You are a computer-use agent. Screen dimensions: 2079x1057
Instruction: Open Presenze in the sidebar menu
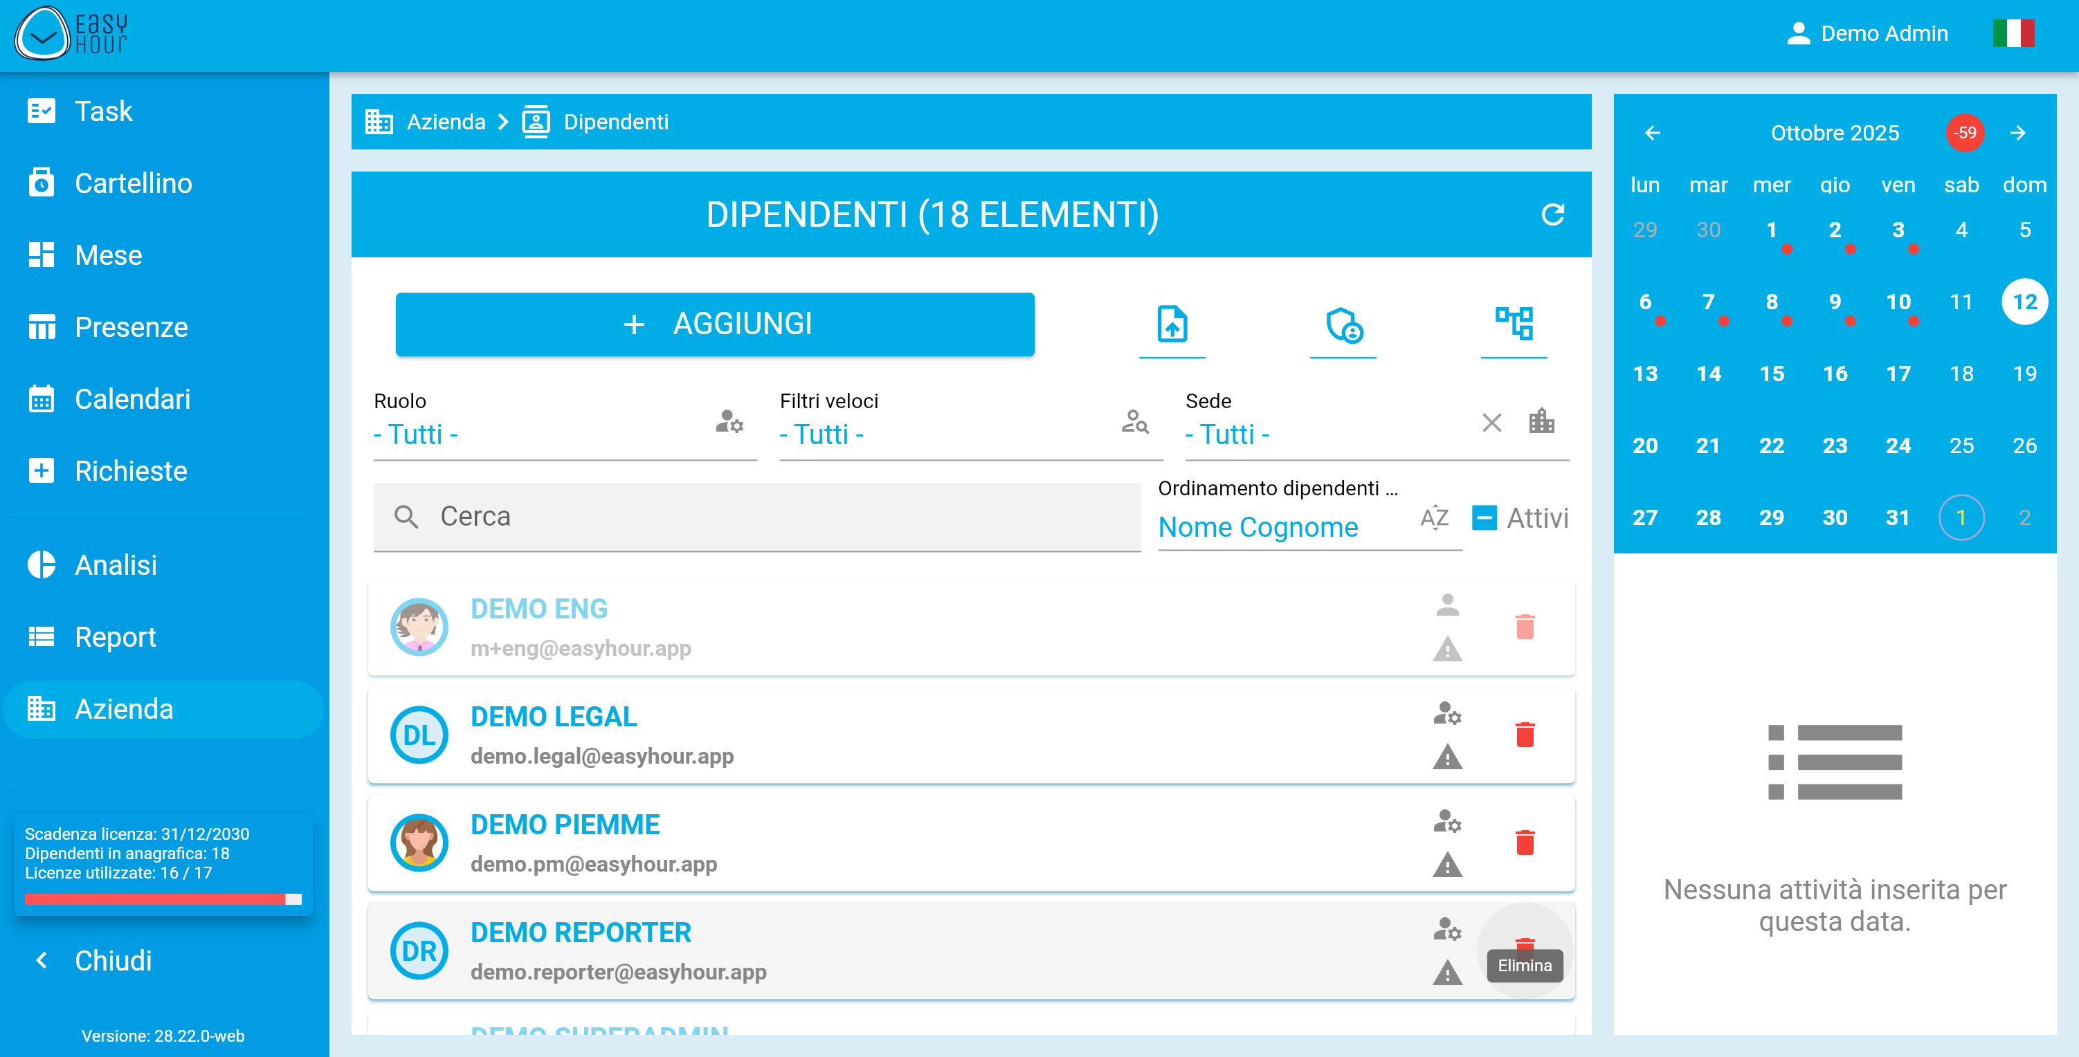click(x=131, y=327)
